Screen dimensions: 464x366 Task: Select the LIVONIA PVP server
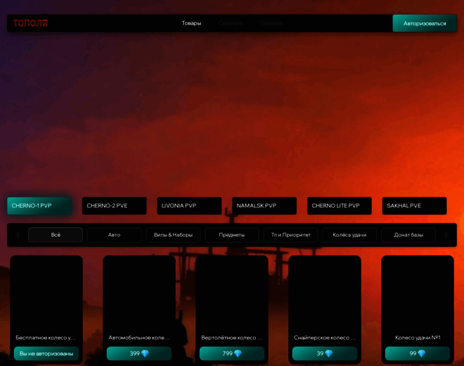pos(189,206)
